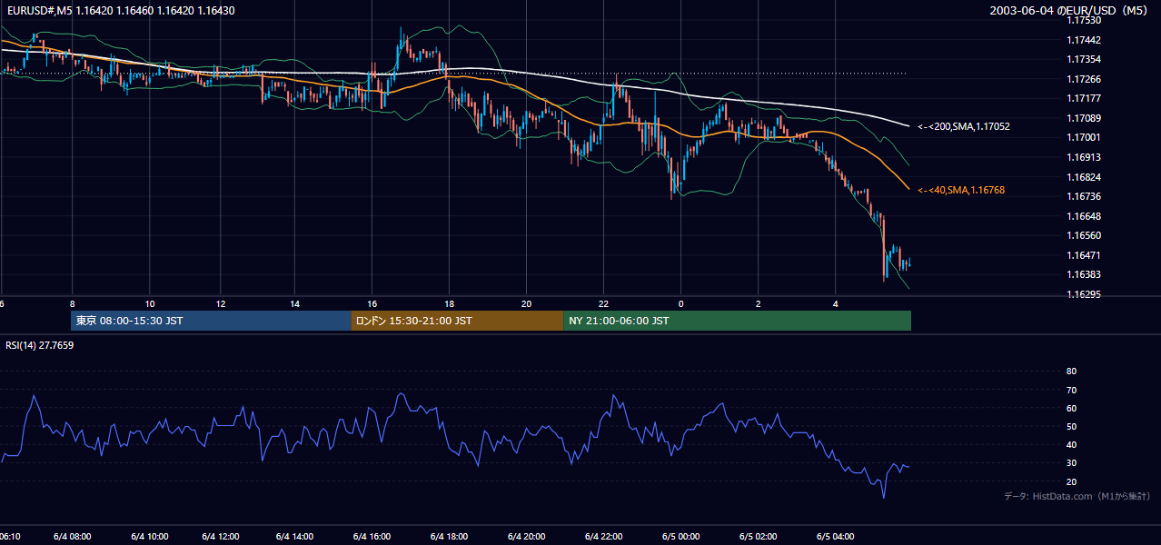The image size is (1161, 545).
Task: Select the London 15:30-21:00 JST session bar
Action: click(x=457, y=321)
